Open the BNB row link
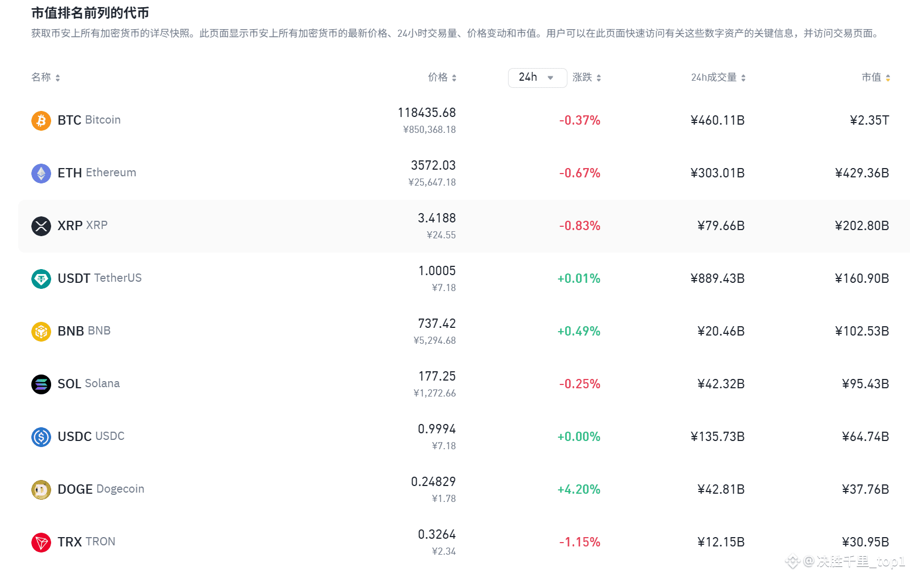This screenshot has width=910, height=575. pyautogui.click(x=464, y=331)
